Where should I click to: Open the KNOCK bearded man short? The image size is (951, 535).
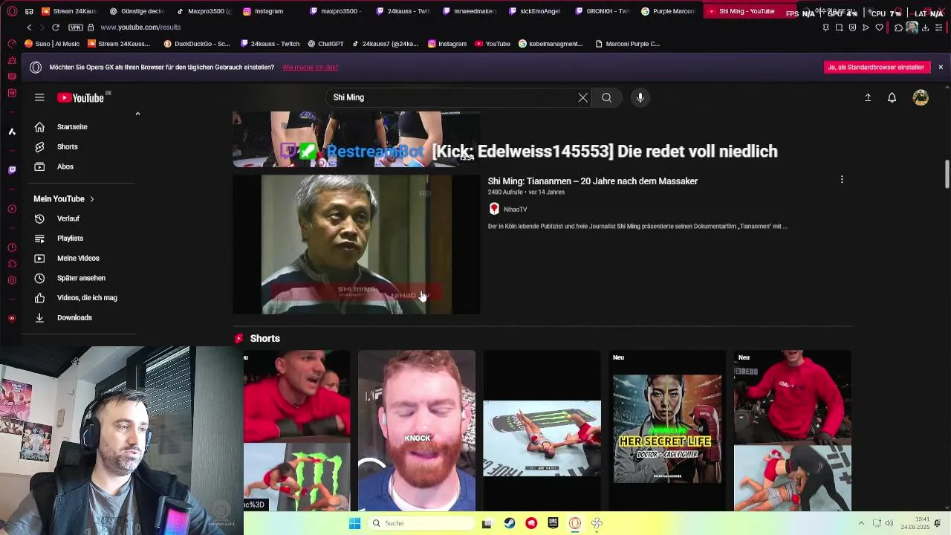click(417, 431)
